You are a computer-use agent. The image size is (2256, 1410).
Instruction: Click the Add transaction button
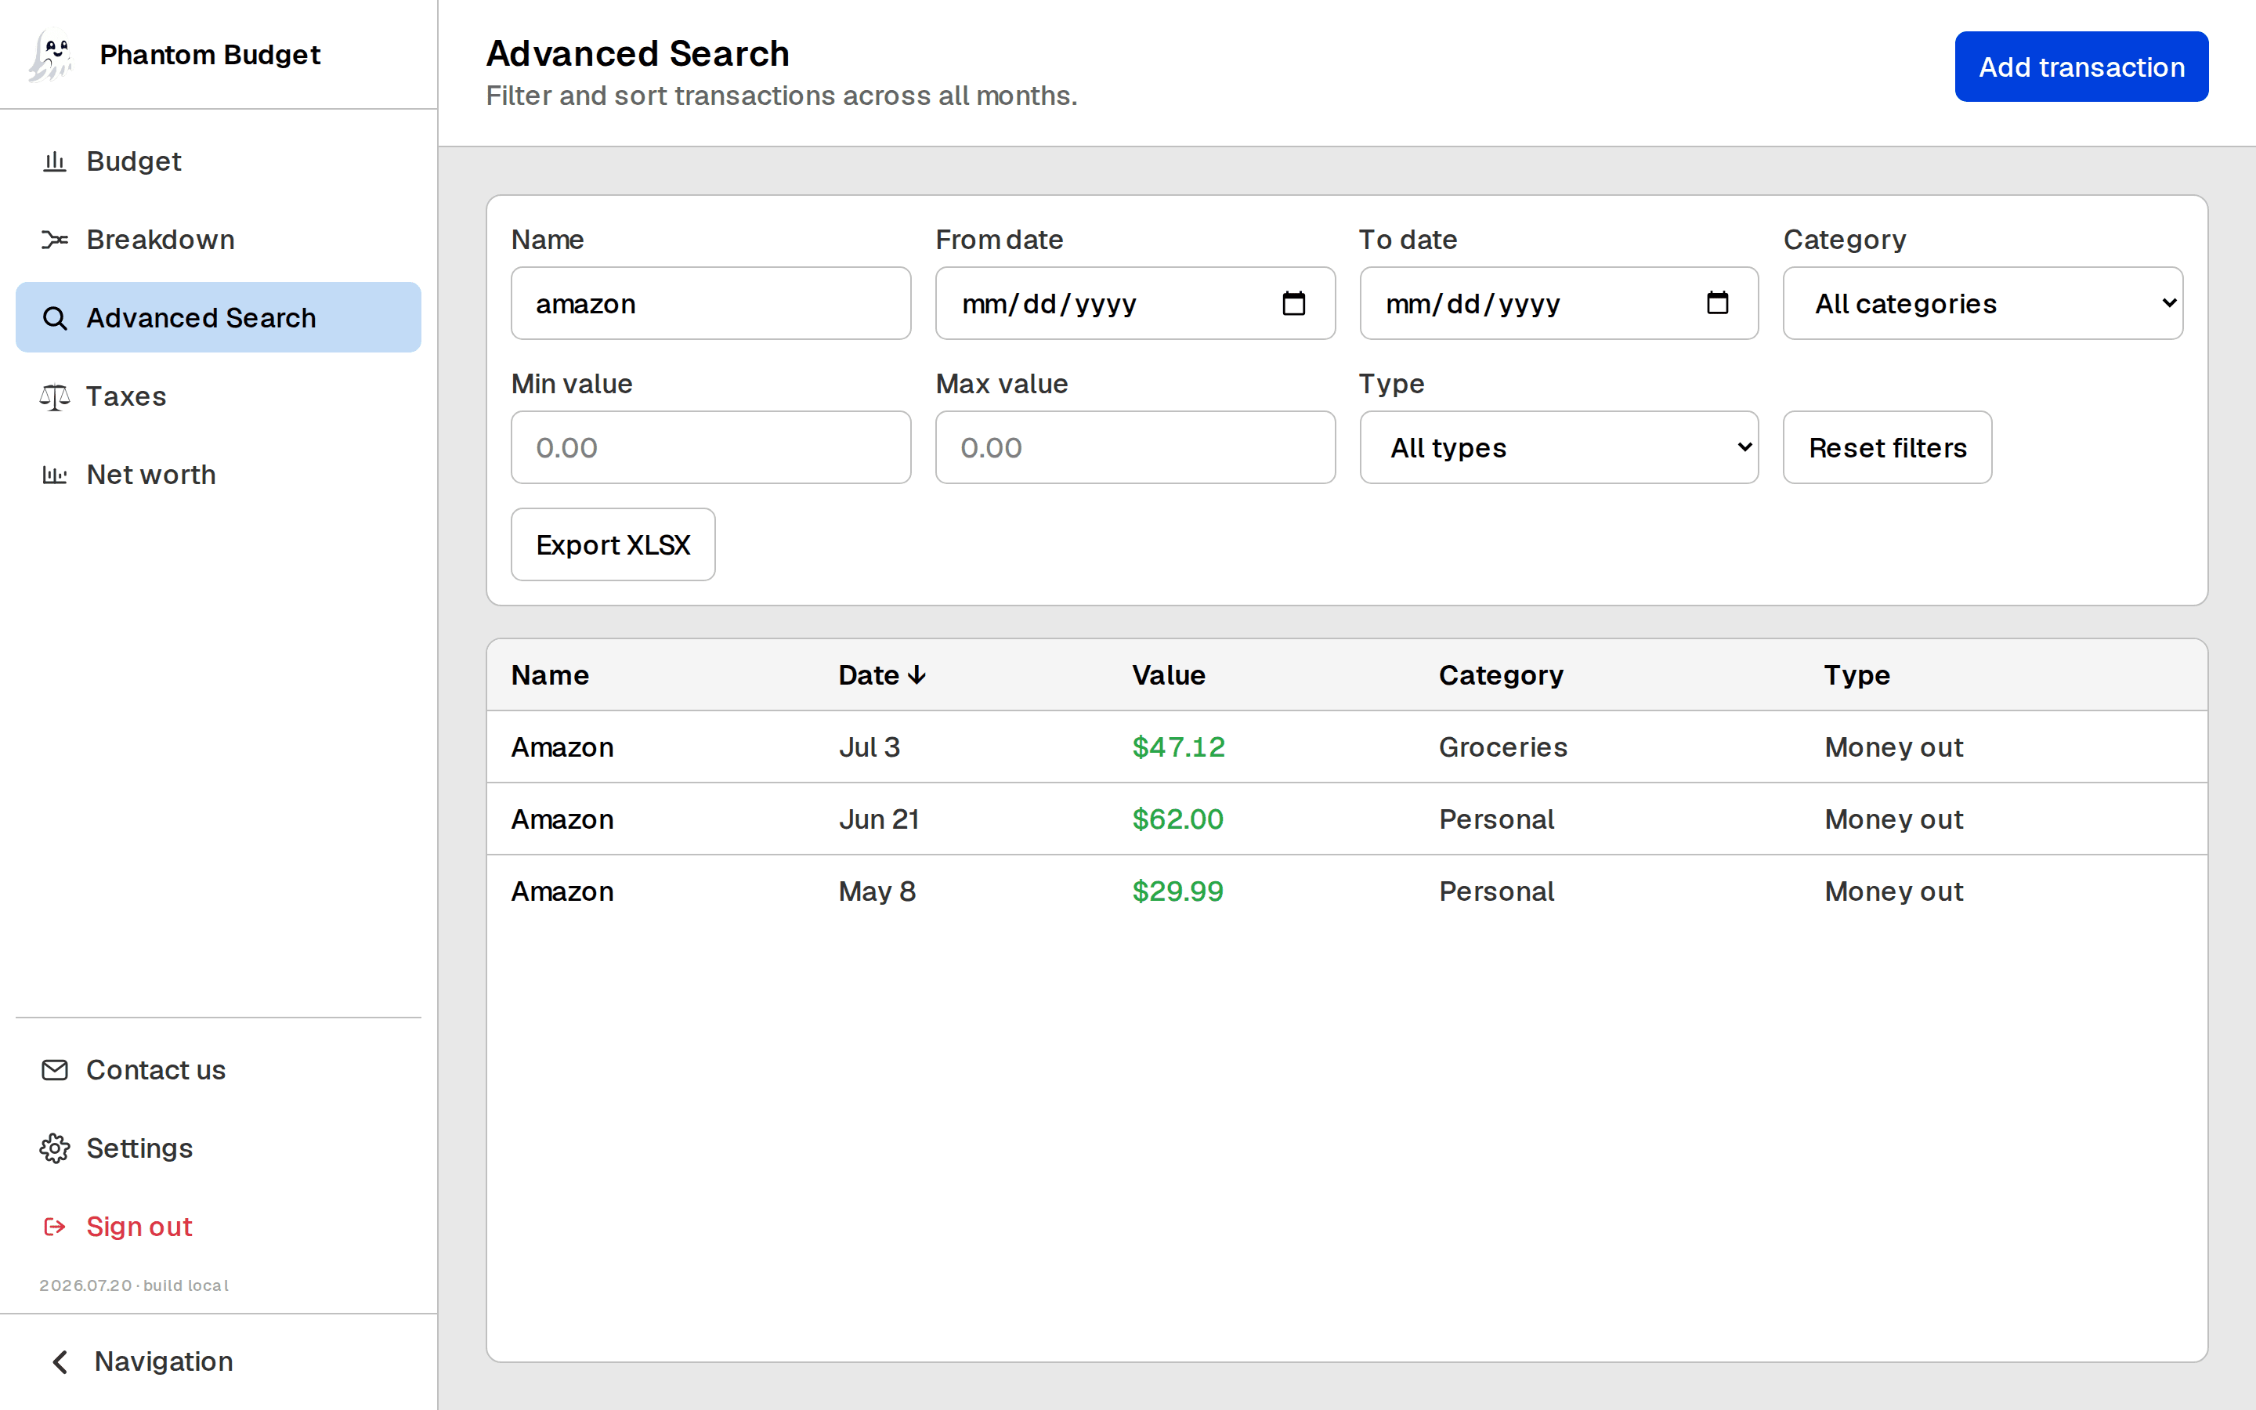coord(2081,67)
